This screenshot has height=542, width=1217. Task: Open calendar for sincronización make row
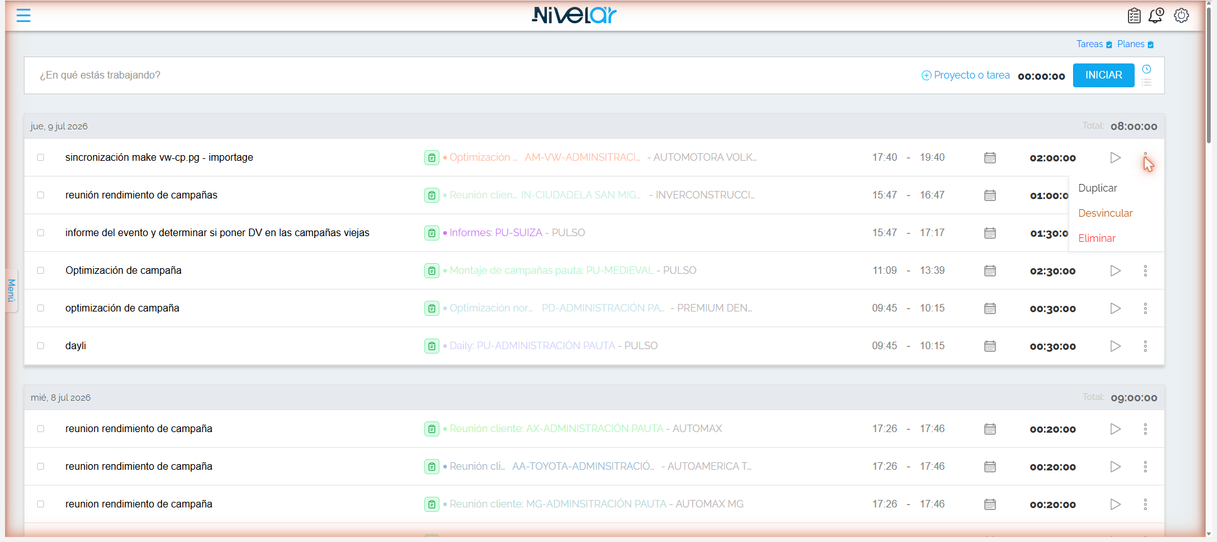[990, 158]
